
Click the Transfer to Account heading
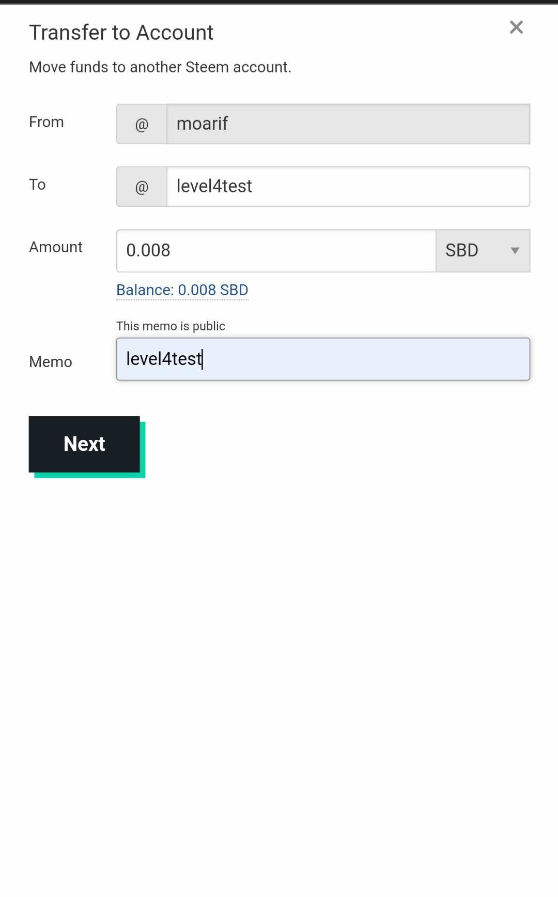click(121, 33)
